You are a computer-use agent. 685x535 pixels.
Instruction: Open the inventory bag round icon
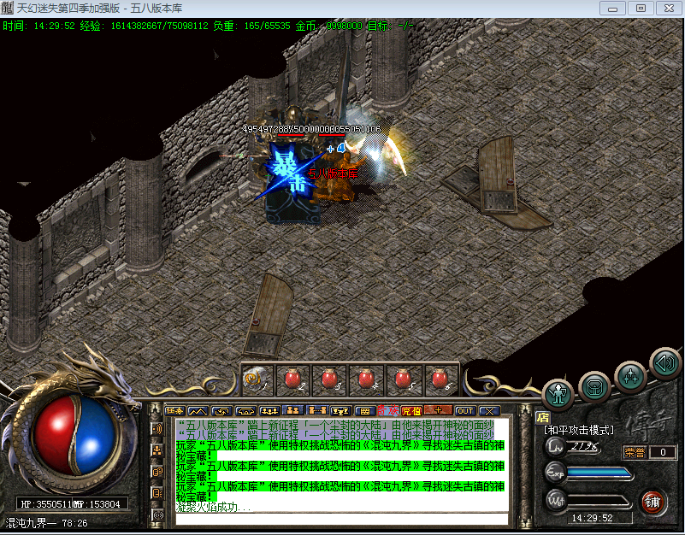click(x=594, y=387)
